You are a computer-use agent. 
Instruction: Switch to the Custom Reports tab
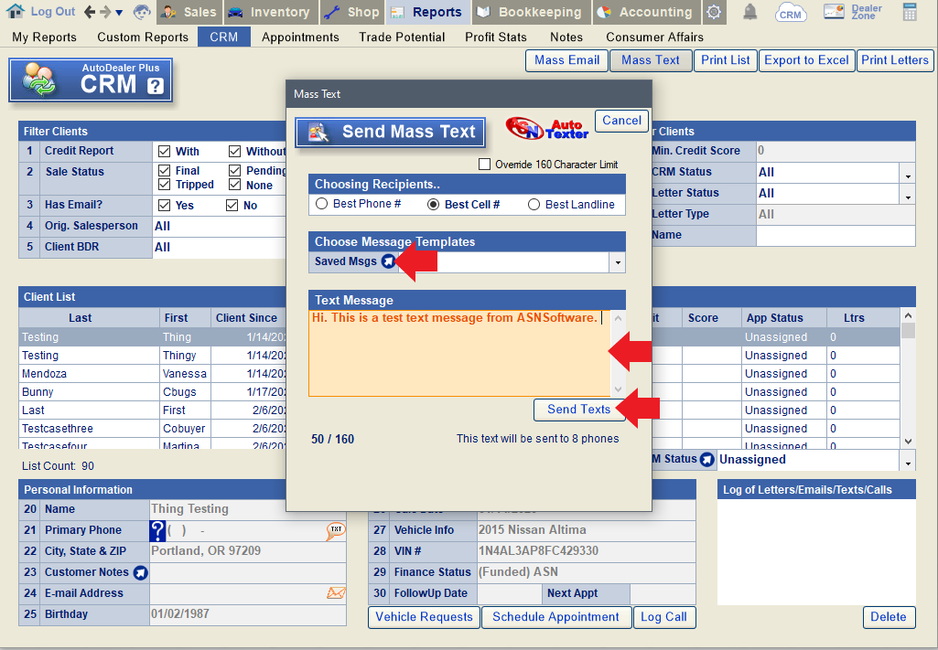pos(143,37)
